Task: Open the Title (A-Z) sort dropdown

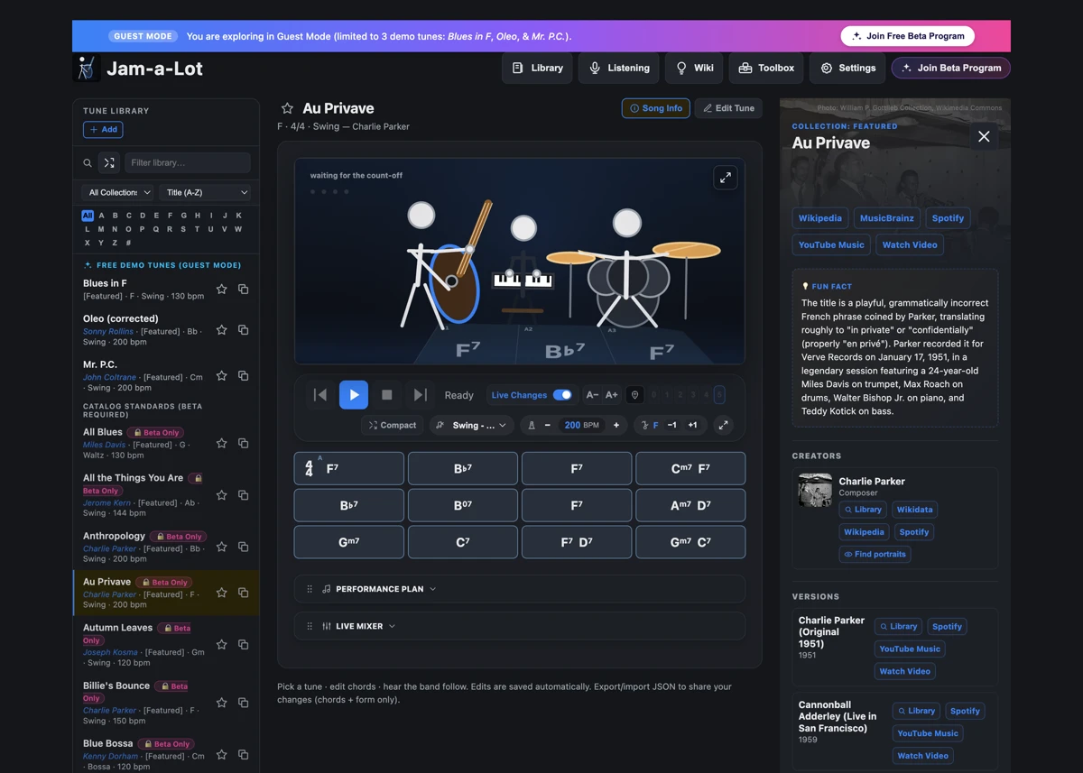Action: tap(206, 192)
